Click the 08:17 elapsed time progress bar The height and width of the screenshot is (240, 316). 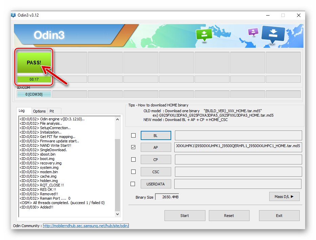[34, 79]
